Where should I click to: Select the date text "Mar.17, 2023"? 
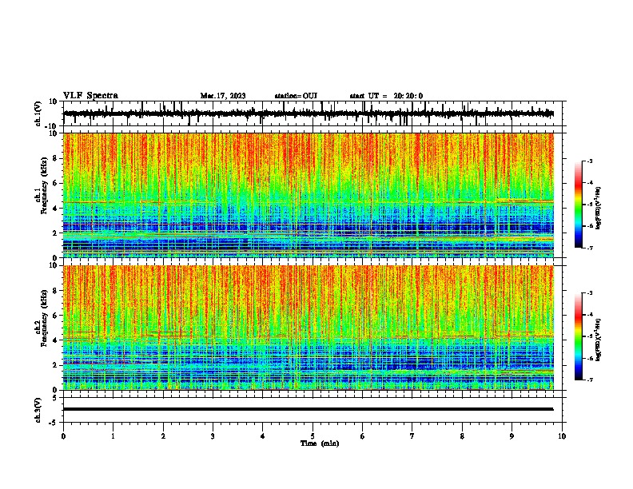click(223, 96)
